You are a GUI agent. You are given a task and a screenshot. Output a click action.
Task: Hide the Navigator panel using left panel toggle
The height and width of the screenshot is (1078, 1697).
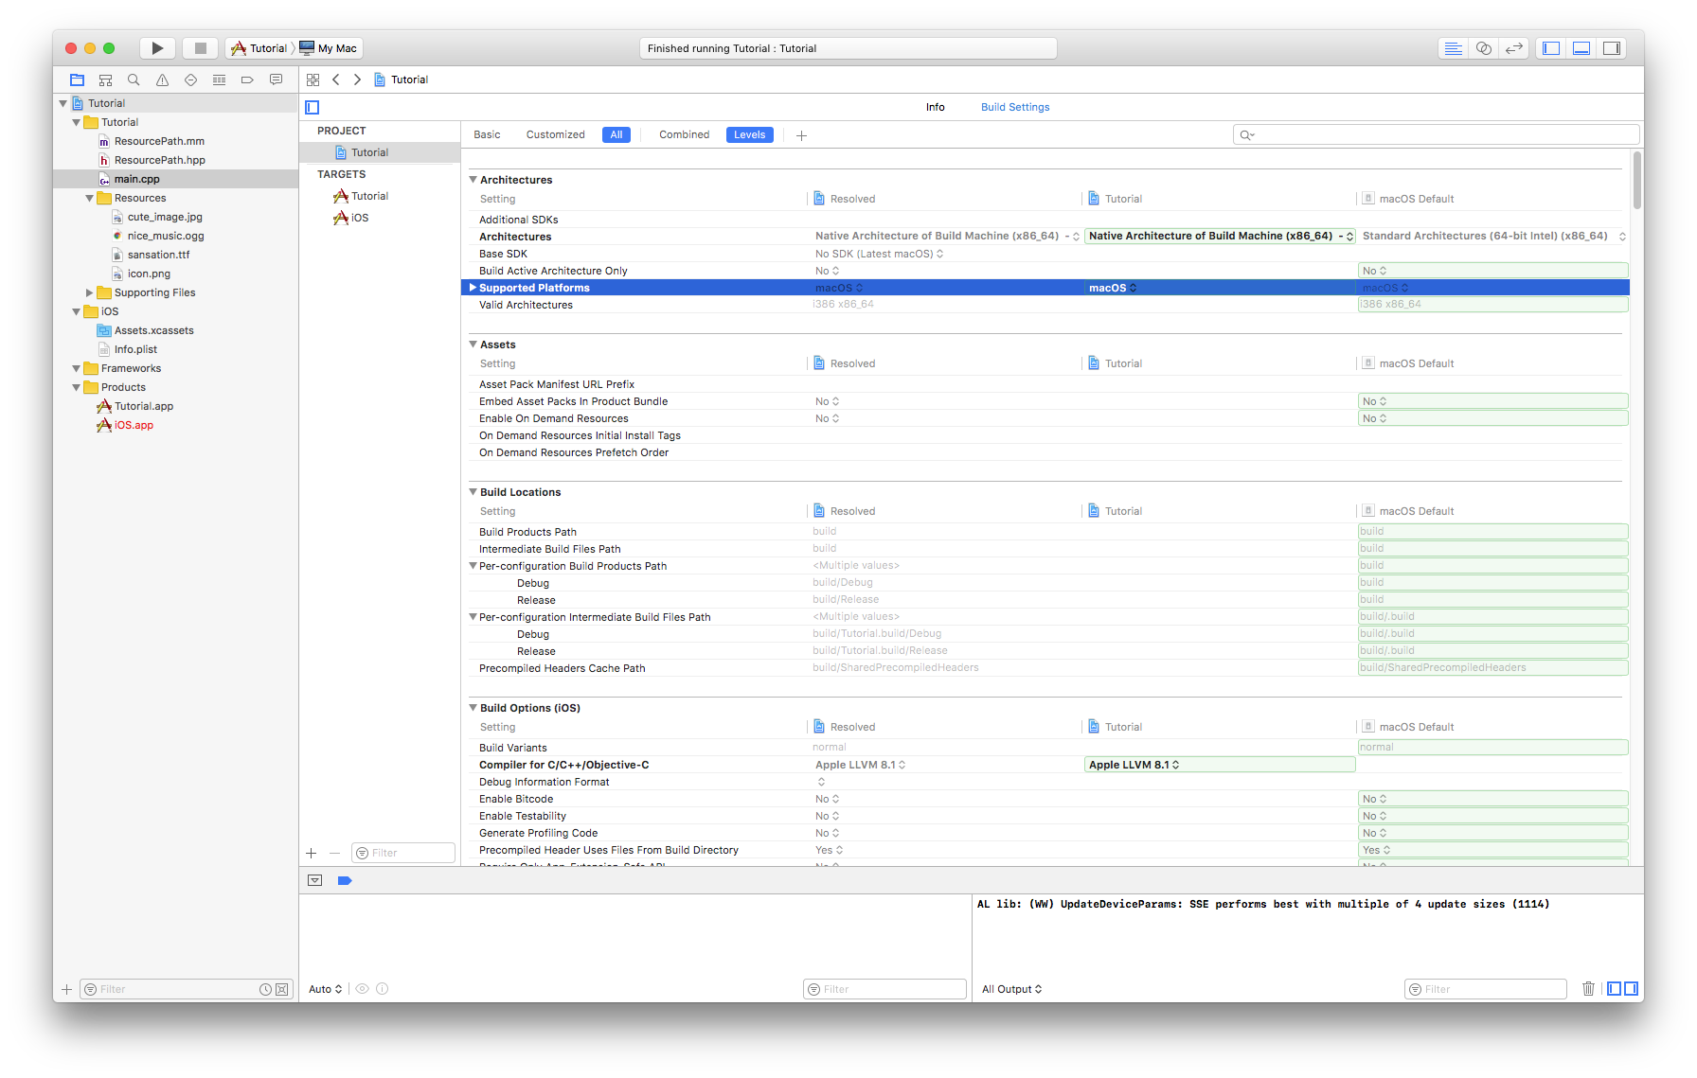coord(1550,47)
